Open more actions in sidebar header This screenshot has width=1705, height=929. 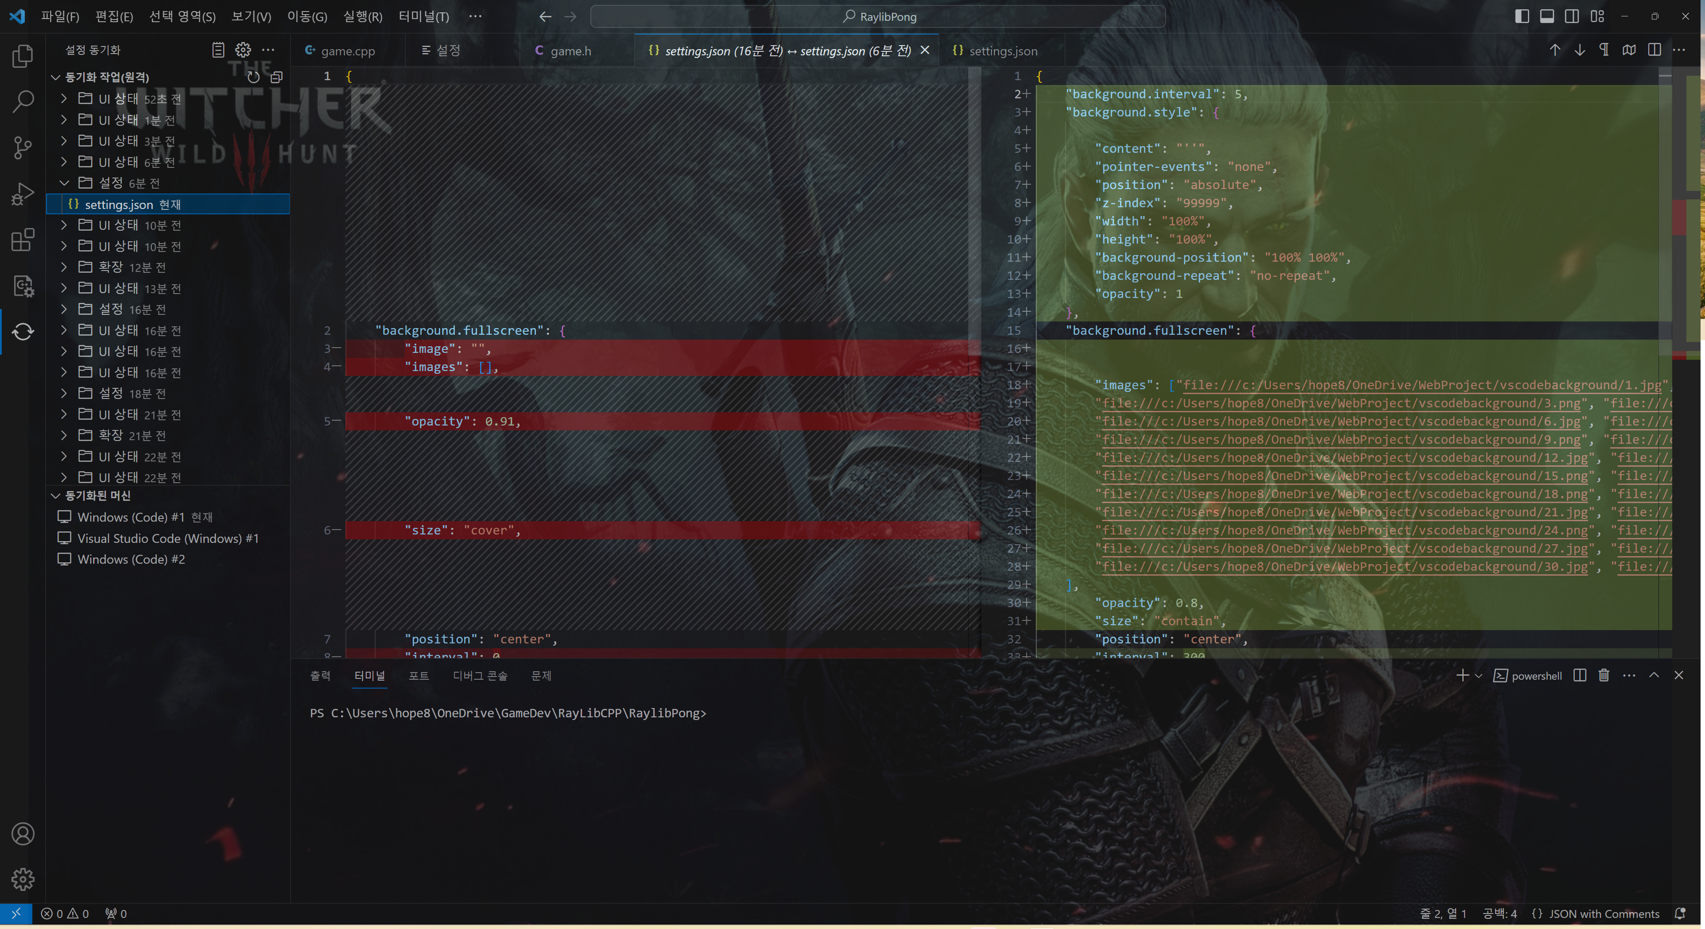tap(268, 50)
